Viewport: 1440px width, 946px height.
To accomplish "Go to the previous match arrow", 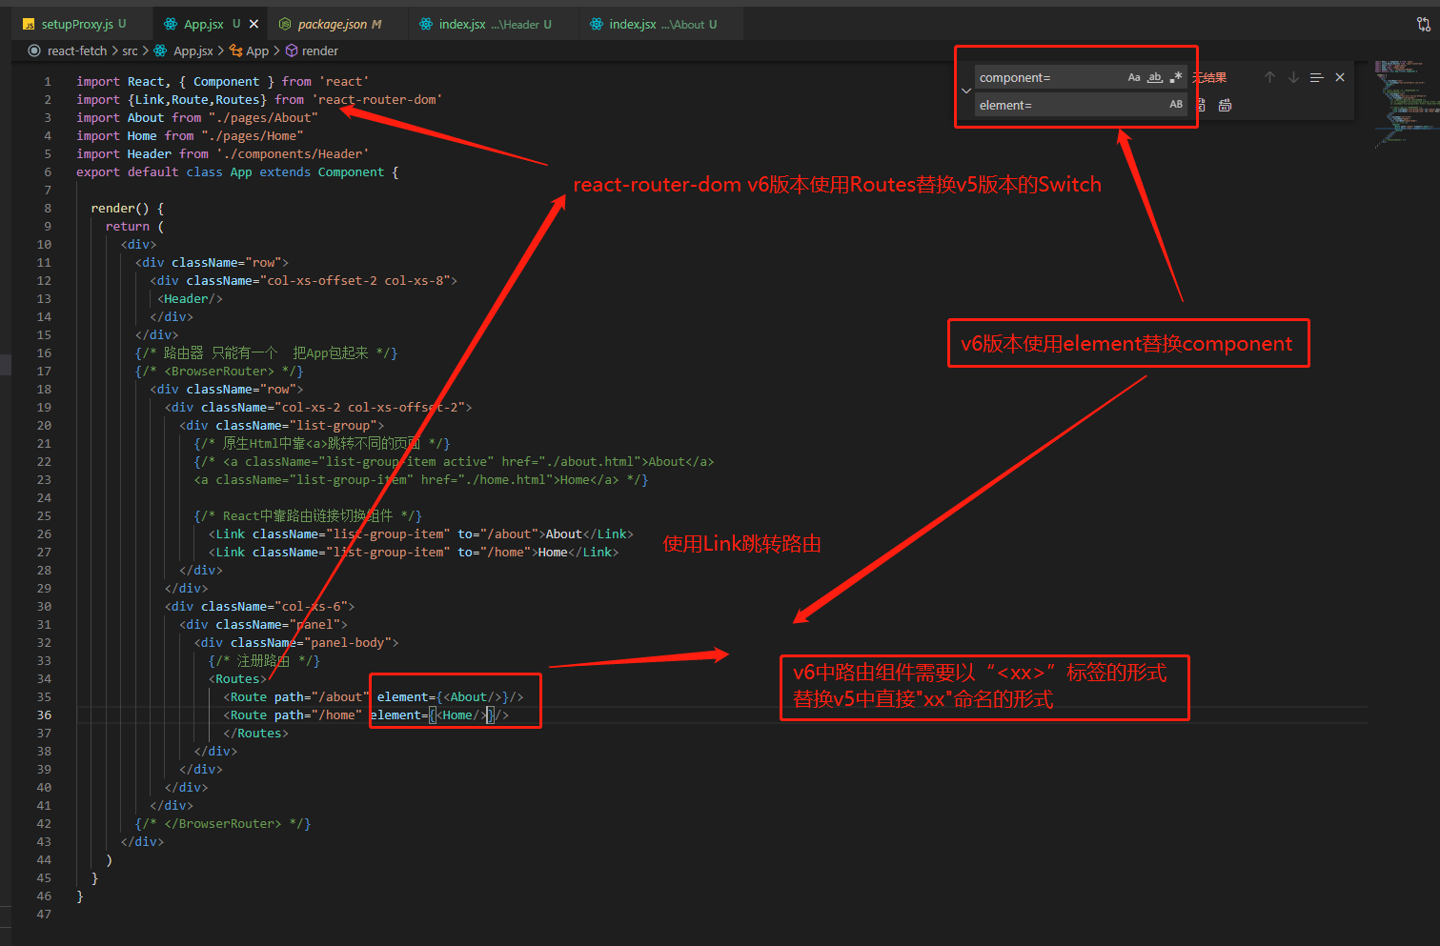I will click(x=1269, y=77).
